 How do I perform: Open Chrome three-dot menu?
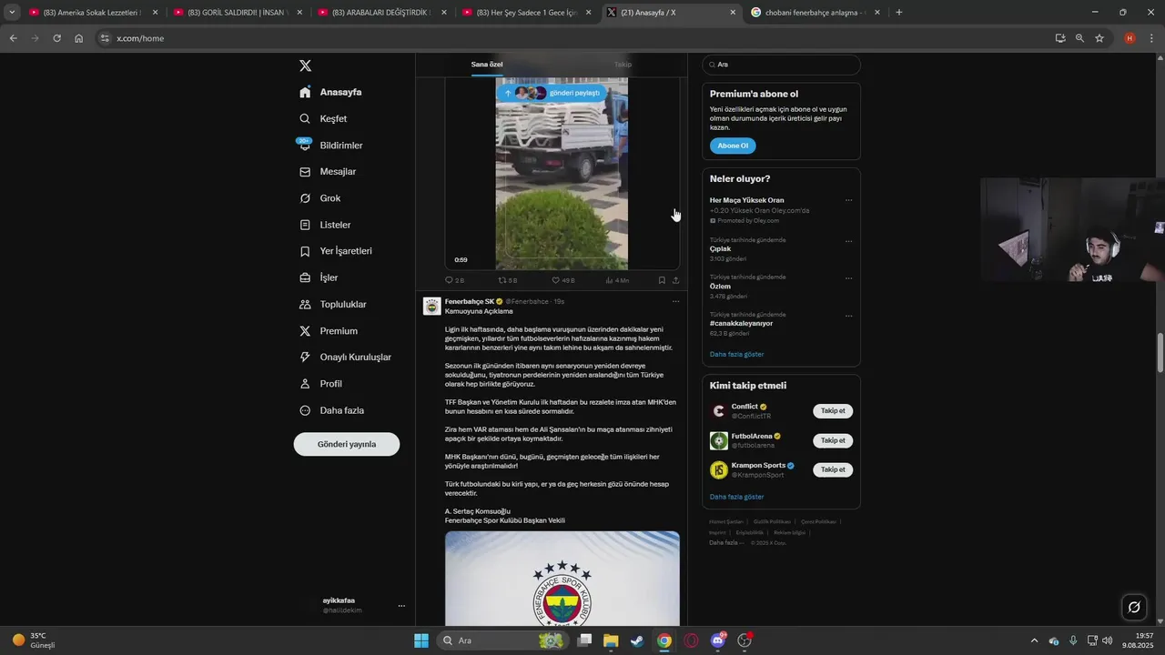1151,38
